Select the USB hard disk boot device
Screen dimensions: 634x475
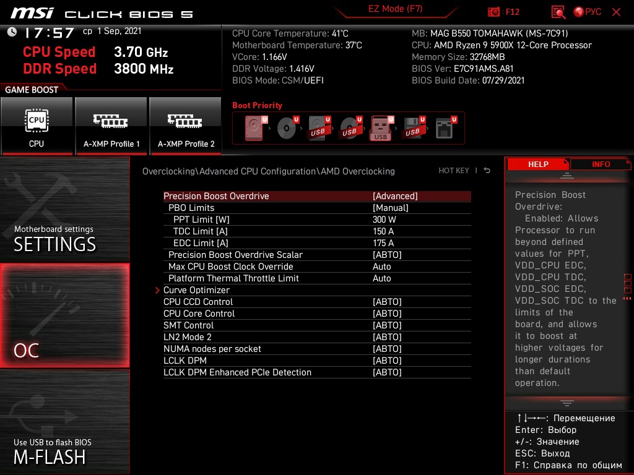(x=319, y=128)
